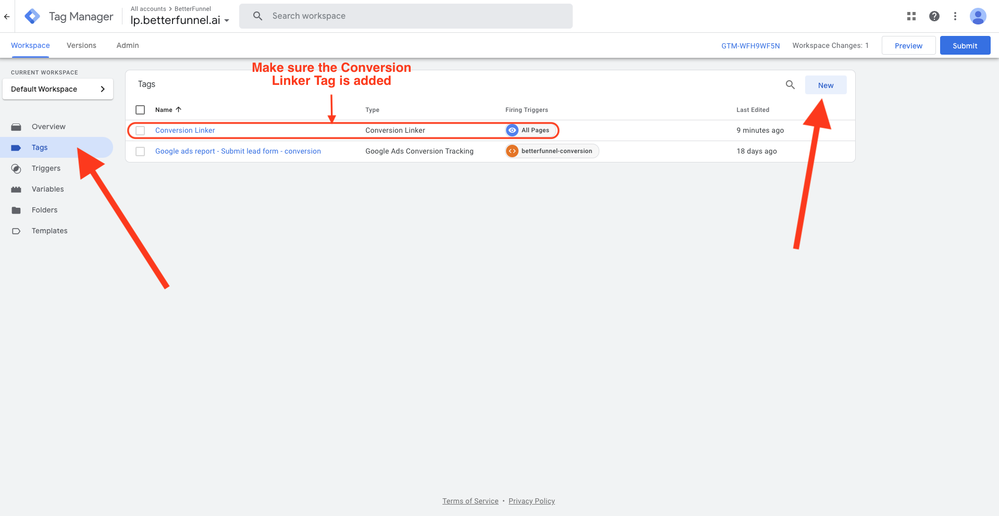Viewport: 999px width, 516px height.
Task: Open Triggers in the sidebar
Action: pos(46,168)
